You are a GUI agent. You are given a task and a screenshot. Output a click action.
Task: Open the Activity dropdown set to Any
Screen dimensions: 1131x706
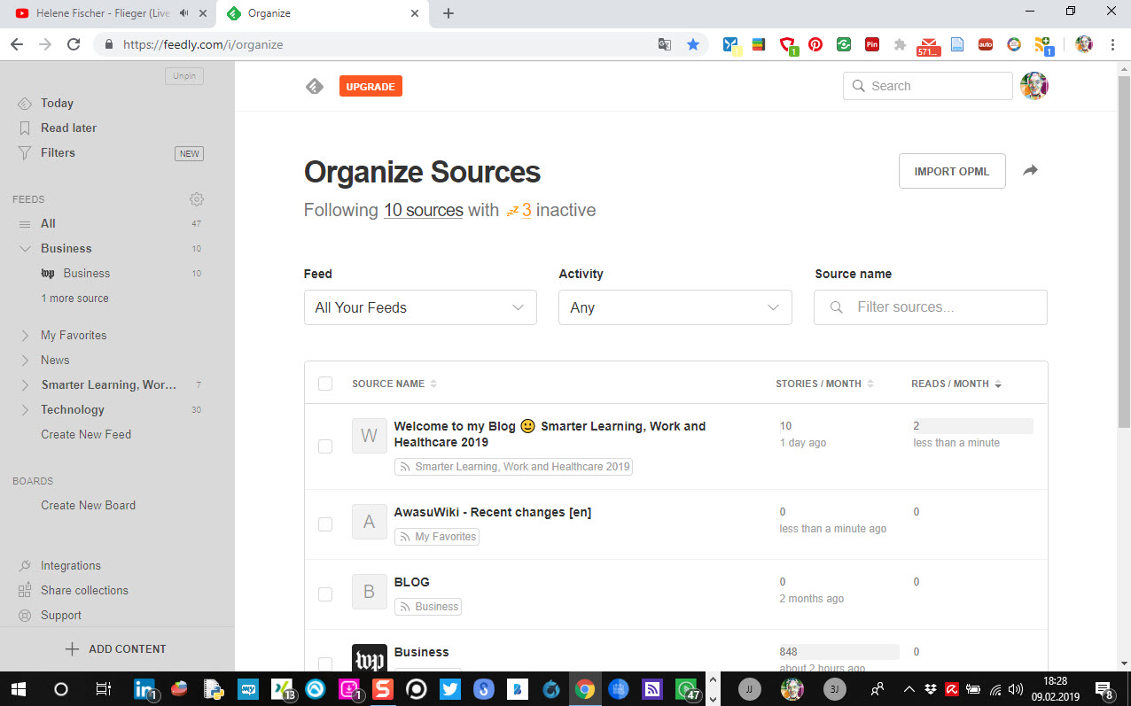click(x=675, y=307)
